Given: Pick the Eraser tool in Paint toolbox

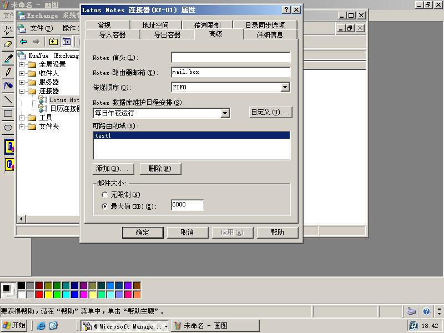Looking at the screenshot, I should [x=8, y=44].
